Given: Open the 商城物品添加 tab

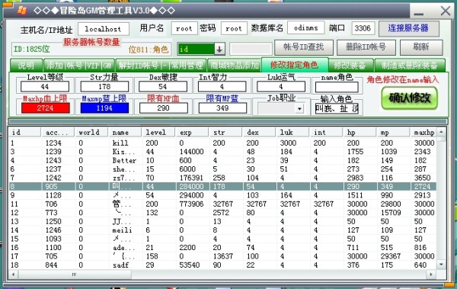Looking at the screenshot, I should click(235, 66).
